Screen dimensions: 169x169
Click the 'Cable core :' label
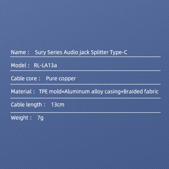click(x=26, y=78)
